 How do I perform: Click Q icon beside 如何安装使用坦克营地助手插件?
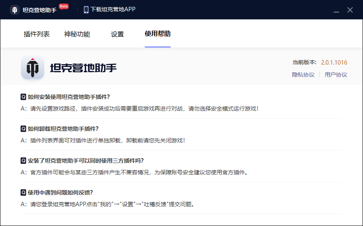coord(23,97)
